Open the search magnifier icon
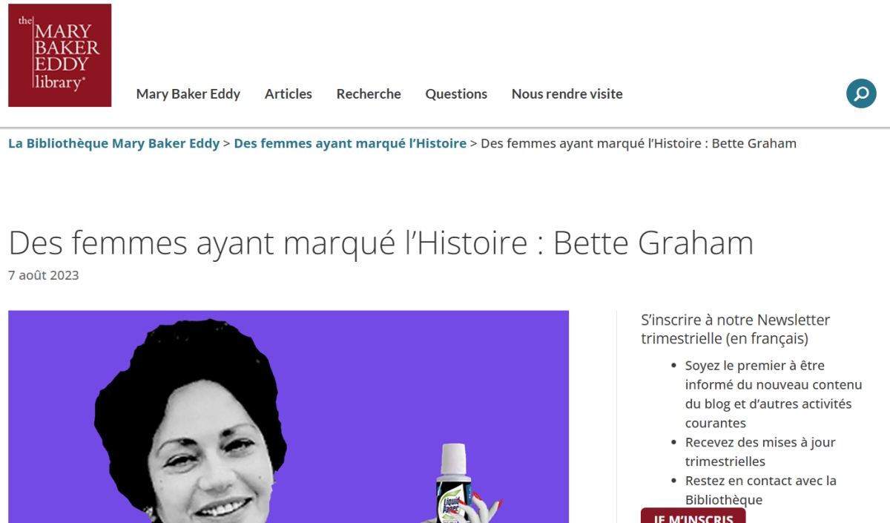Image resolution: width=890 pixels, height=523 pixels. coord(861,93)
